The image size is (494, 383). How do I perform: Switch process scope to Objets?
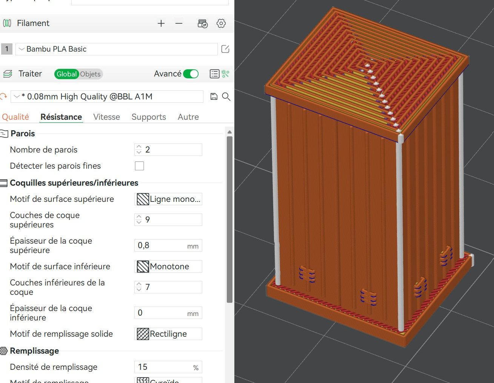90,74
